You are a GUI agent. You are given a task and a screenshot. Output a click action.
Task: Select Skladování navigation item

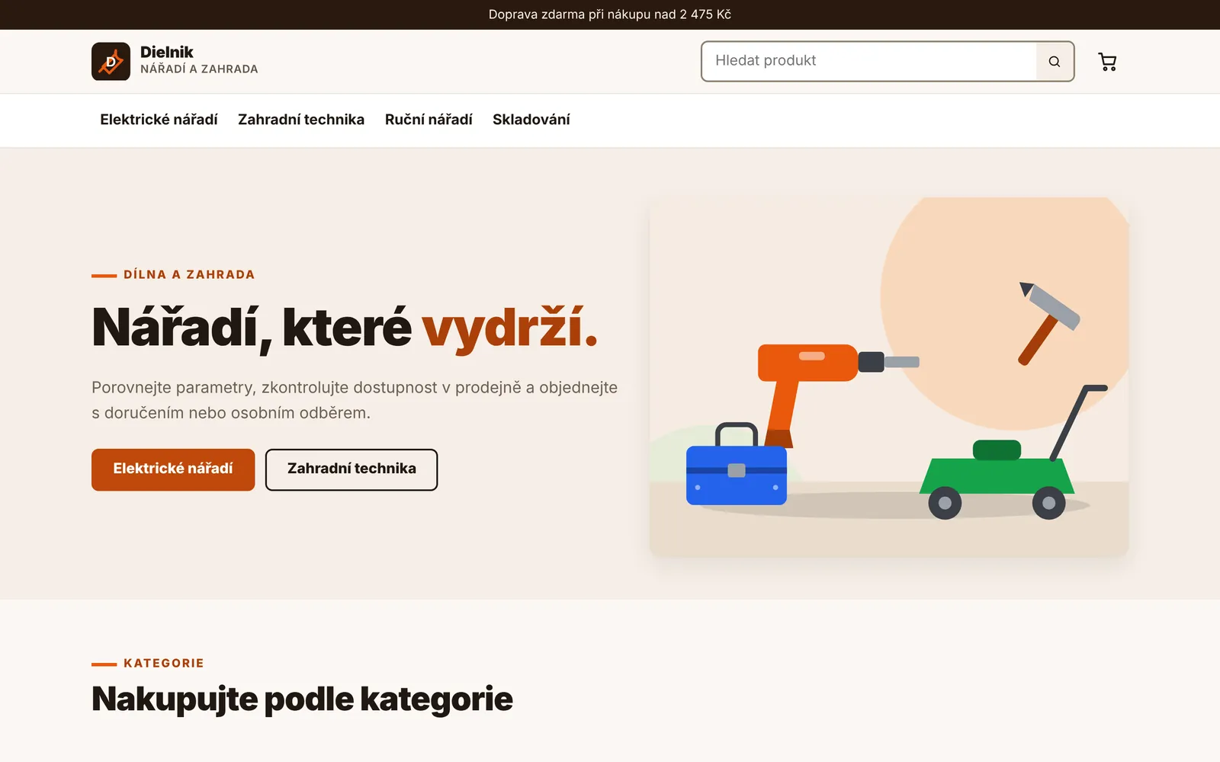point(531,120)
